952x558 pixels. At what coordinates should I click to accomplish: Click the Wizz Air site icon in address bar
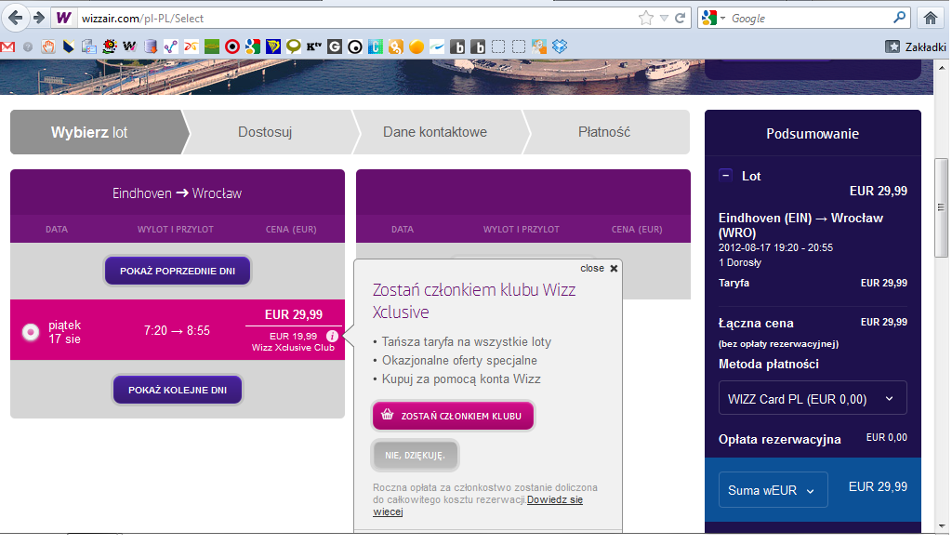[x=64, y=19]
